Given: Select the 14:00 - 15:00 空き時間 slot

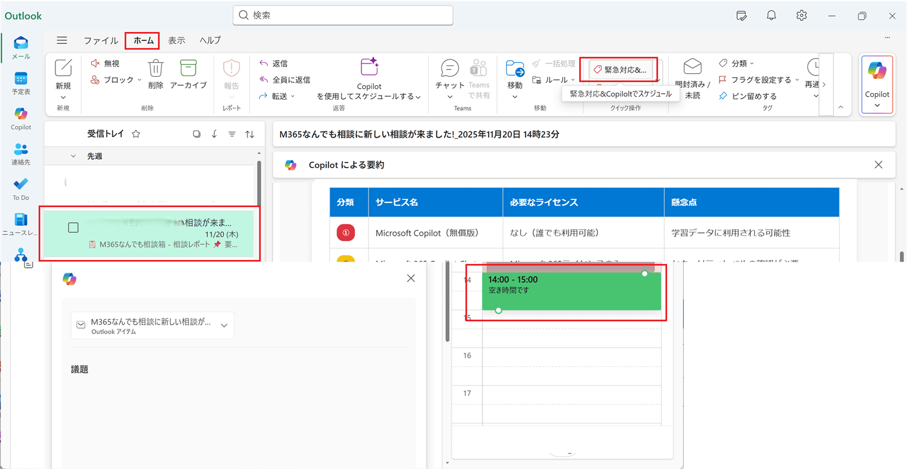Looking at the screenshot, I should click(571, 291).
